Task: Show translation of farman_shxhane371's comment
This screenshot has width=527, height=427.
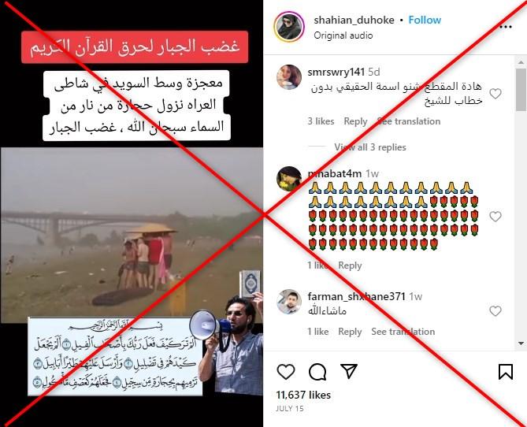Action: pos(403,332)
